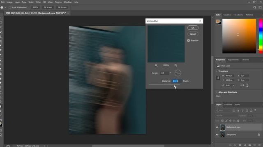Click the delete layer trash icon
The image size is (263, 147).
pyautogui.click(x=259, y=145)
